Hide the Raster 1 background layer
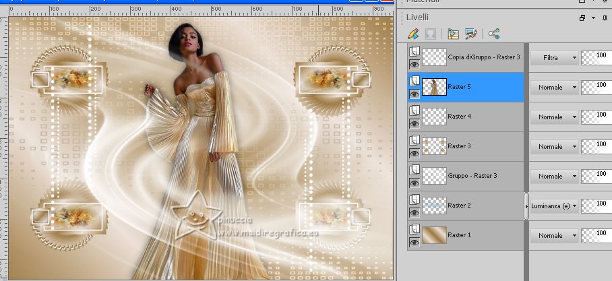 414,243
